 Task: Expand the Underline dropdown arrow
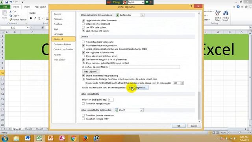pos(42,19)
